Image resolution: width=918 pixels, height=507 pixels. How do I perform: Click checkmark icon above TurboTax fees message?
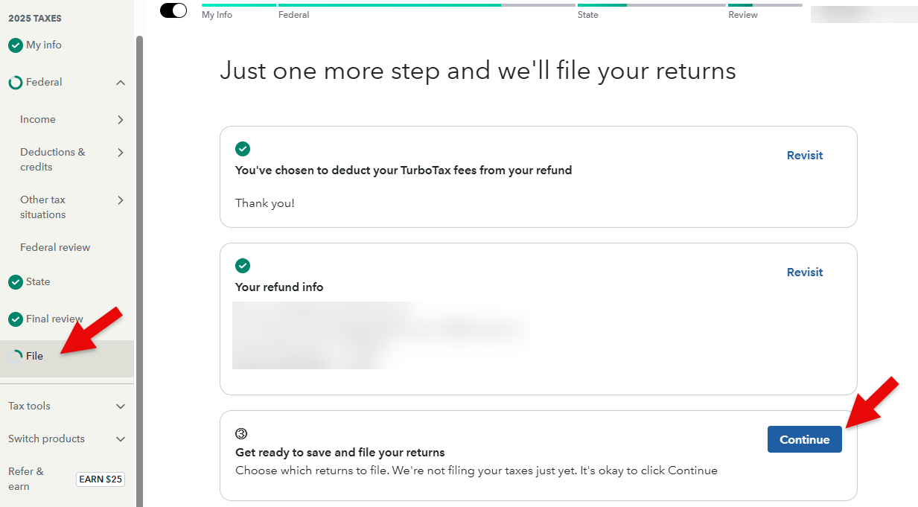pyautogui.click(x=243, y=148)
